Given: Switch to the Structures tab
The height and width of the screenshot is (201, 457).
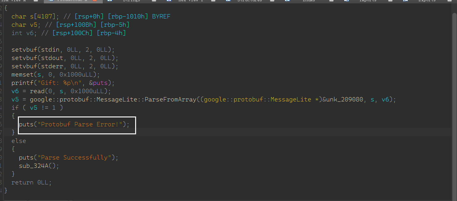Looking at the screenshot, I should click(249, 1).
